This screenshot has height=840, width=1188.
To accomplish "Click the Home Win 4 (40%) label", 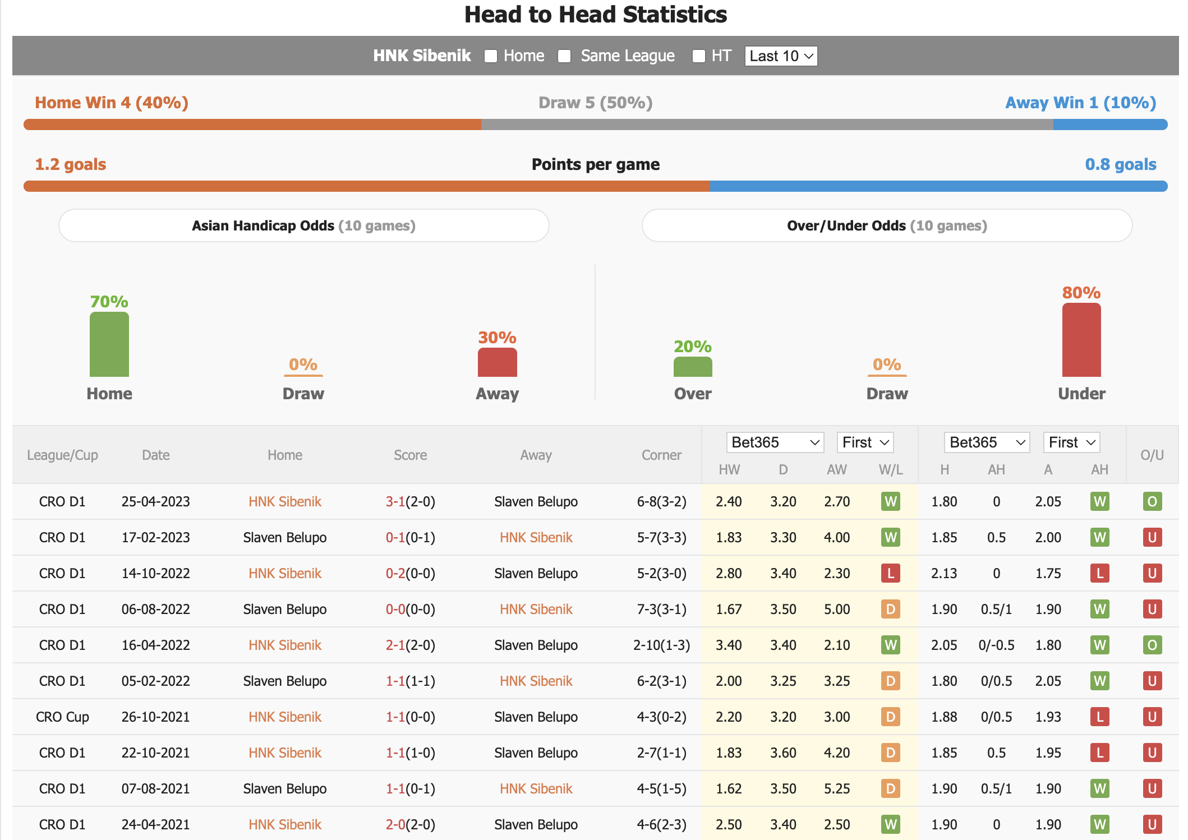I will point(112,103).
